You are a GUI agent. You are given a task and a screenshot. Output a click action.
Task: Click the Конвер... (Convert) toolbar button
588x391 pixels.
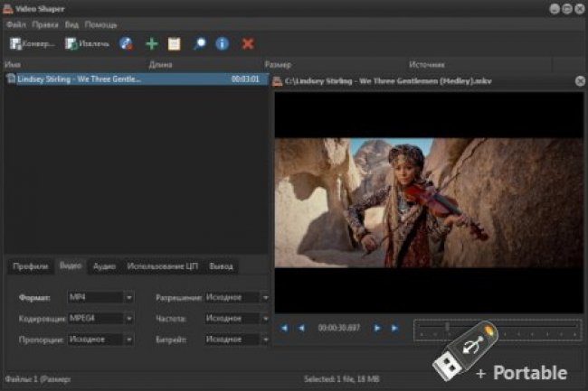coord(33,43)
